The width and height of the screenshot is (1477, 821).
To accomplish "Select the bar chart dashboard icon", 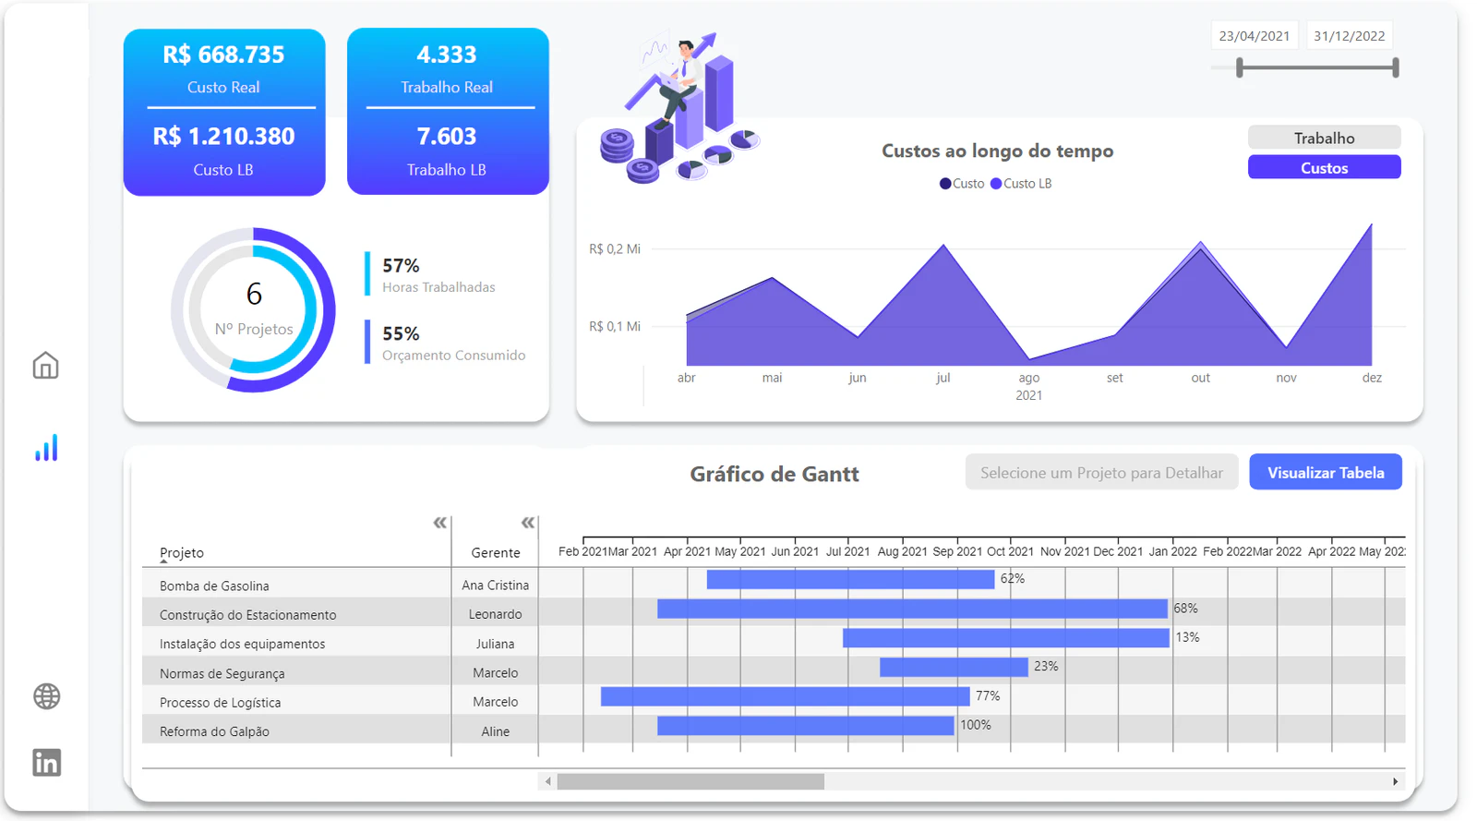I will click(x=46, y=448).
